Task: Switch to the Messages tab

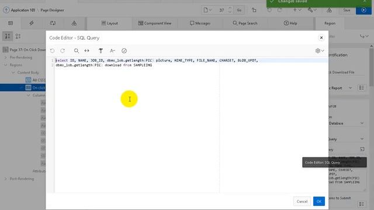Action: 200,23
